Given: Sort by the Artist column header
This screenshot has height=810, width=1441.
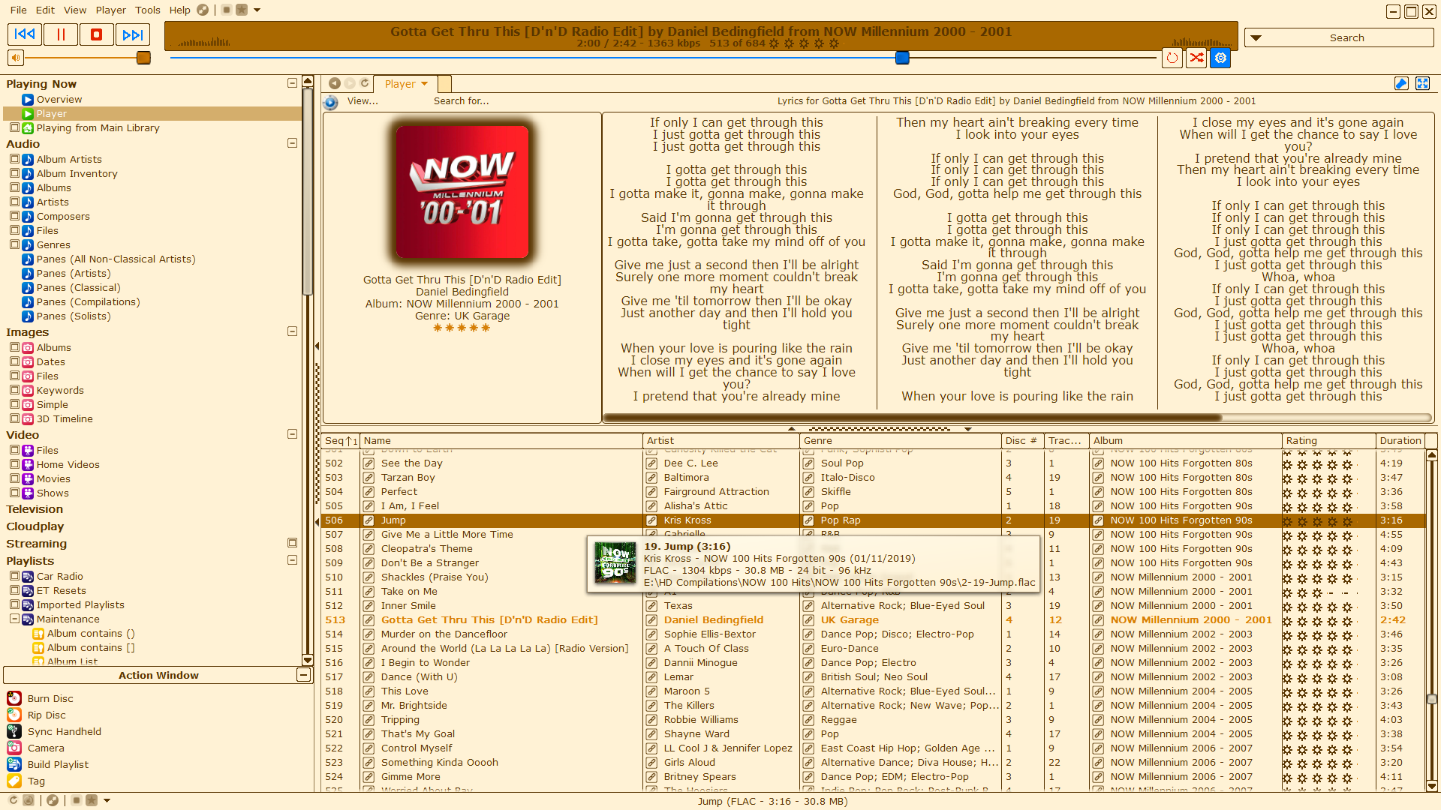Looking at the screenshot, I should click(x=721, y=441).
